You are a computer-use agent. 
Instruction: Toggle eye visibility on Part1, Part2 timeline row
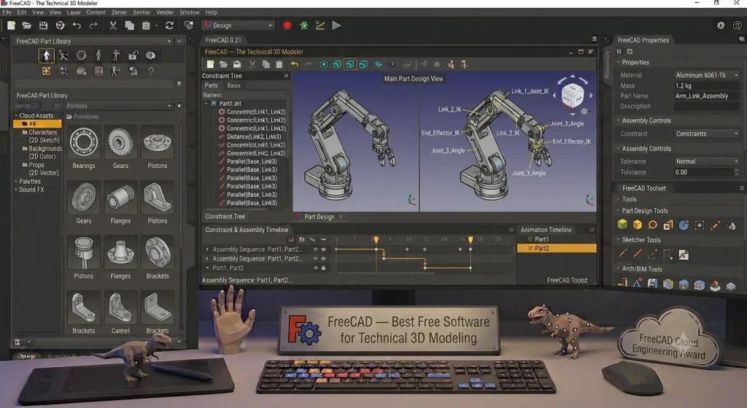pyautogui.click(x=315, y=268)
